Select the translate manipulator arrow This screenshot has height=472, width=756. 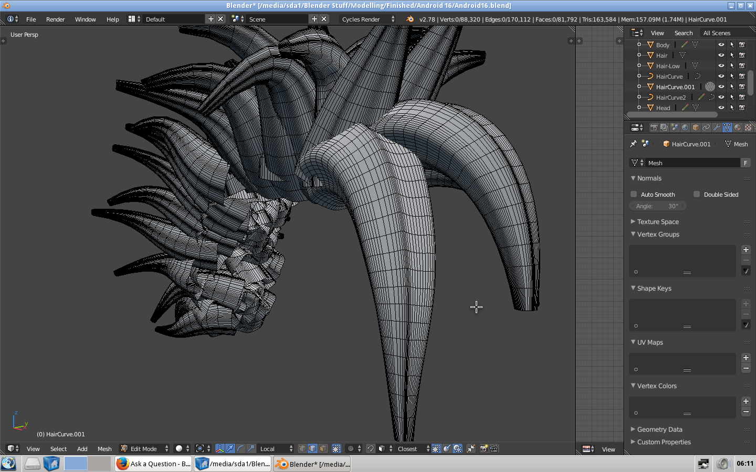click(230, 448)
